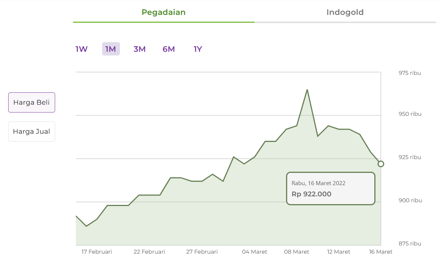The height and width of the screenshot is (263, 444).
Task: Click the 16 Maret date label
Action: click(x=381, y=252)
